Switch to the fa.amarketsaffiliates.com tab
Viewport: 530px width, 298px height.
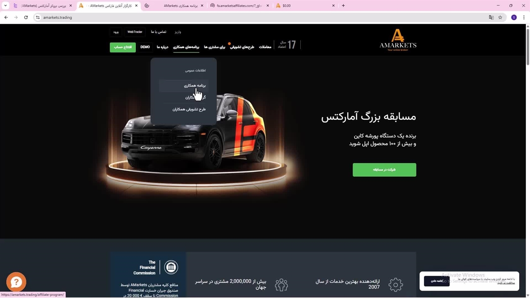[x=238, y=6]
